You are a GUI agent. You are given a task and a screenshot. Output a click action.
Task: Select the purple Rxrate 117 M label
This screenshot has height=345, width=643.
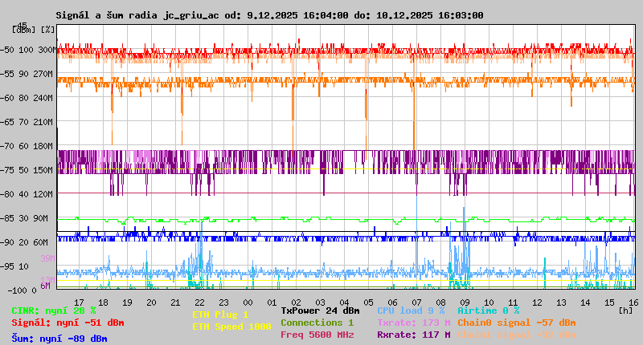pos(413,335)
